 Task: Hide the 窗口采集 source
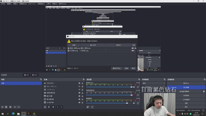pos(79,96)
